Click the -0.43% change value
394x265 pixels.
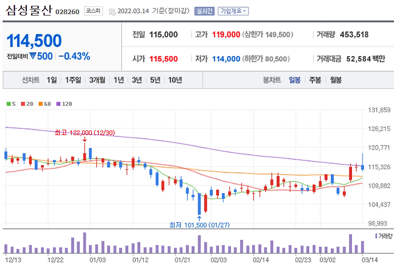(75, 56)
